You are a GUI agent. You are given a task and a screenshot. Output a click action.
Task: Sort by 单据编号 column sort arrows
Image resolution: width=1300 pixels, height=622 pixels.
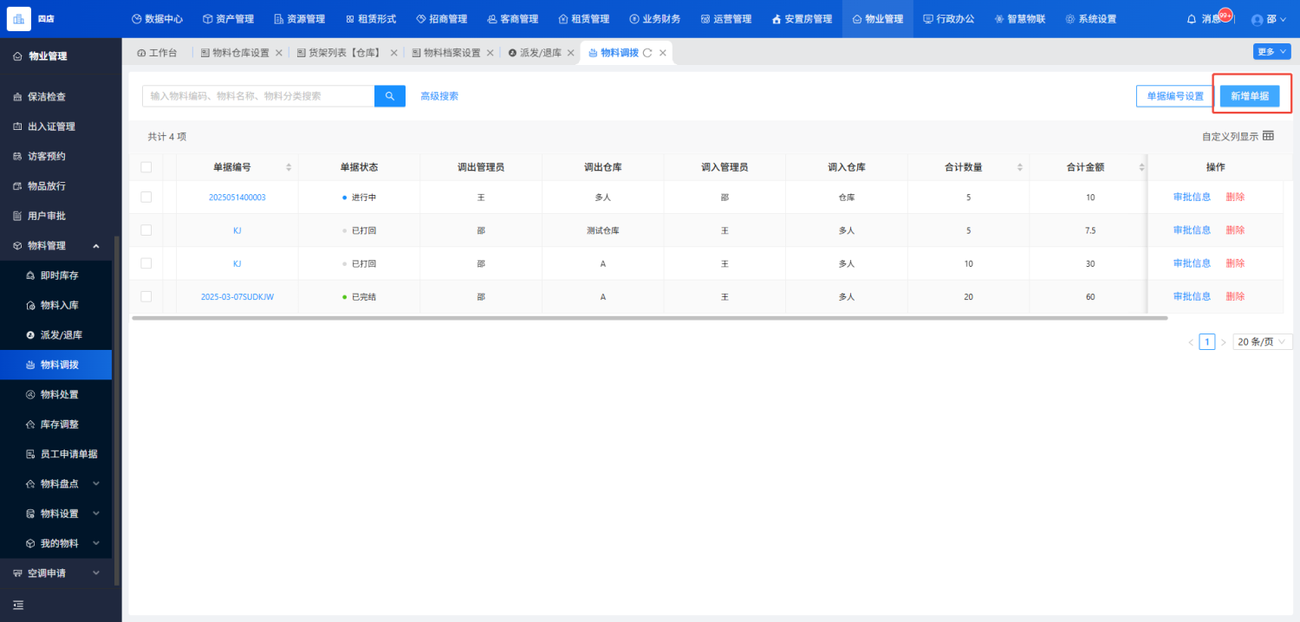point(289,167)
